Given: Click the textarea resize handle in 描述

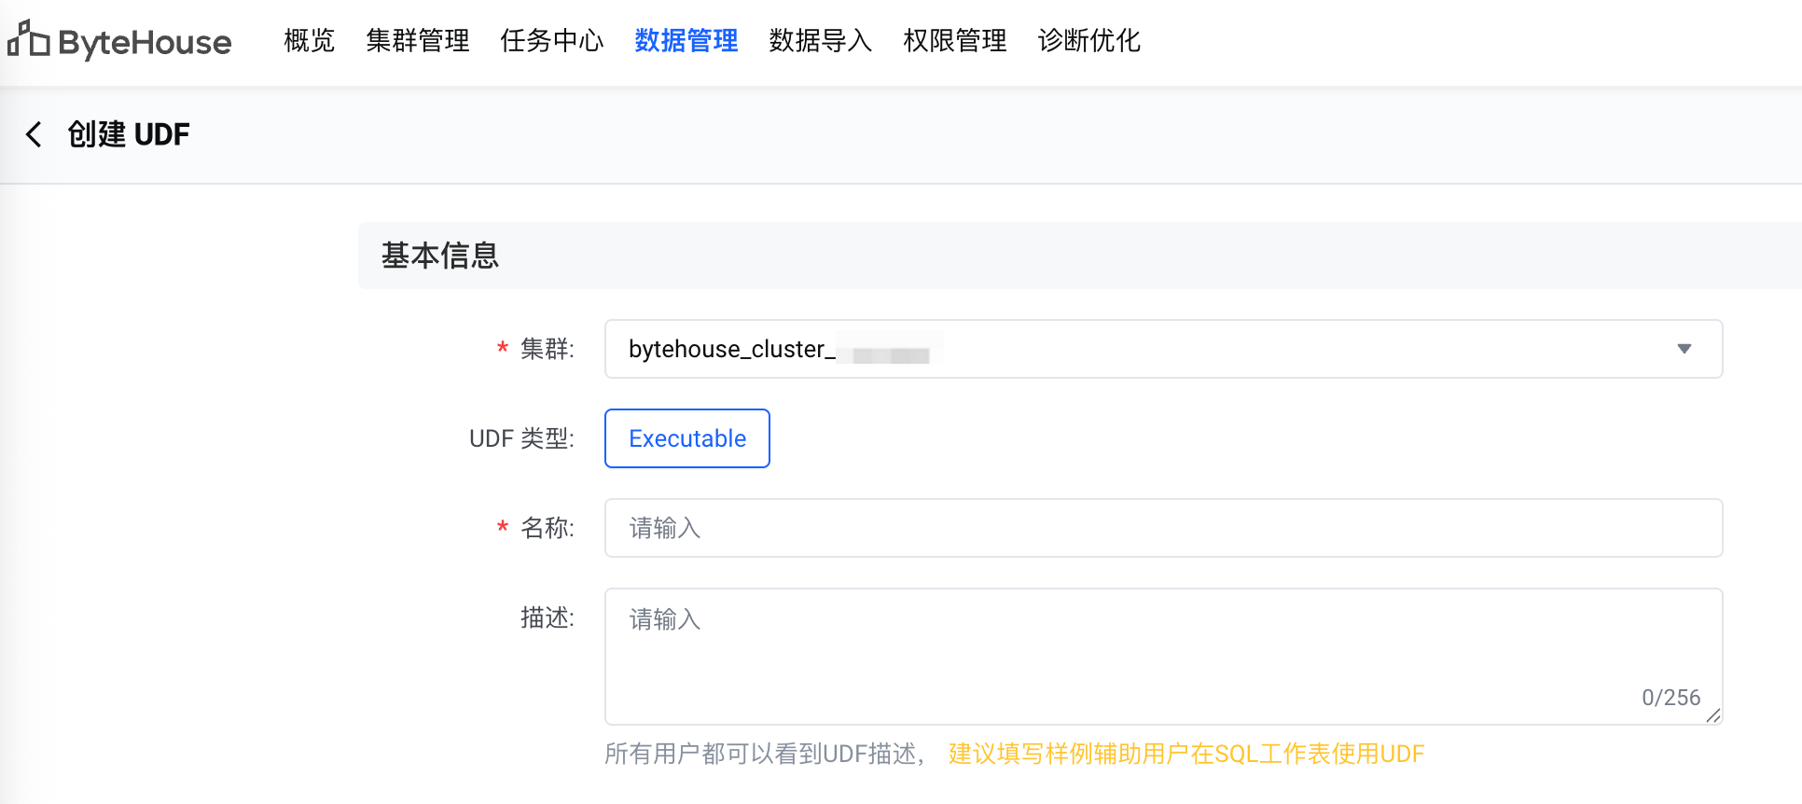Looking at the screenshot, I should pyautogui.click(x=1713, y=715).
